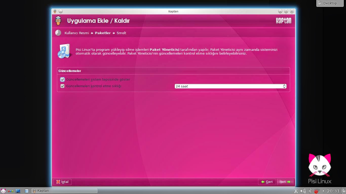Click the file manager icon in taskbar
The image size is (346, 194).
[x=27, y=191]
